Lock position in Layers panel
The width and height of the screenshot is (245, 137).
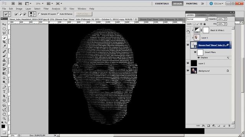[x=201, y=24]
